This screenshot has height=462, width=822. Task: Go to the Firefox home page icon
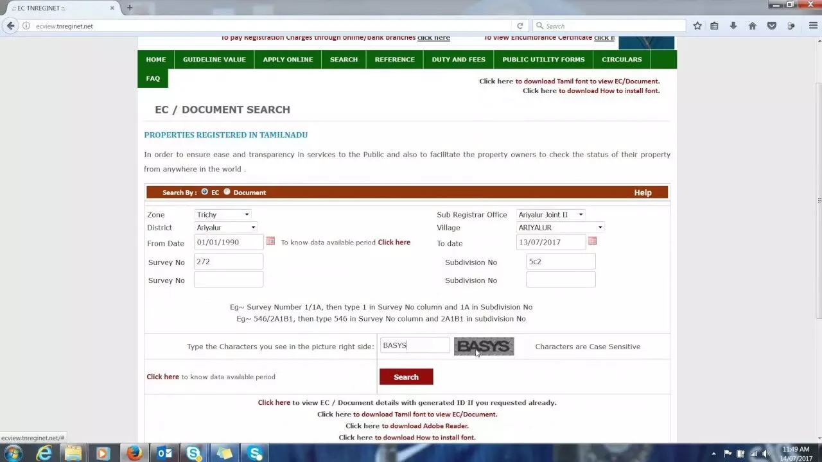753,26
